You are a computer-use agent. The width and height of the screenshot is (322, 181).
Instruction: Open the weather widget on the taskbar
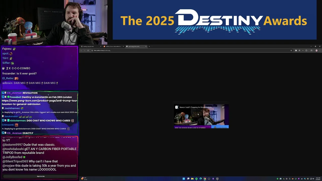(x=84, y=179)
